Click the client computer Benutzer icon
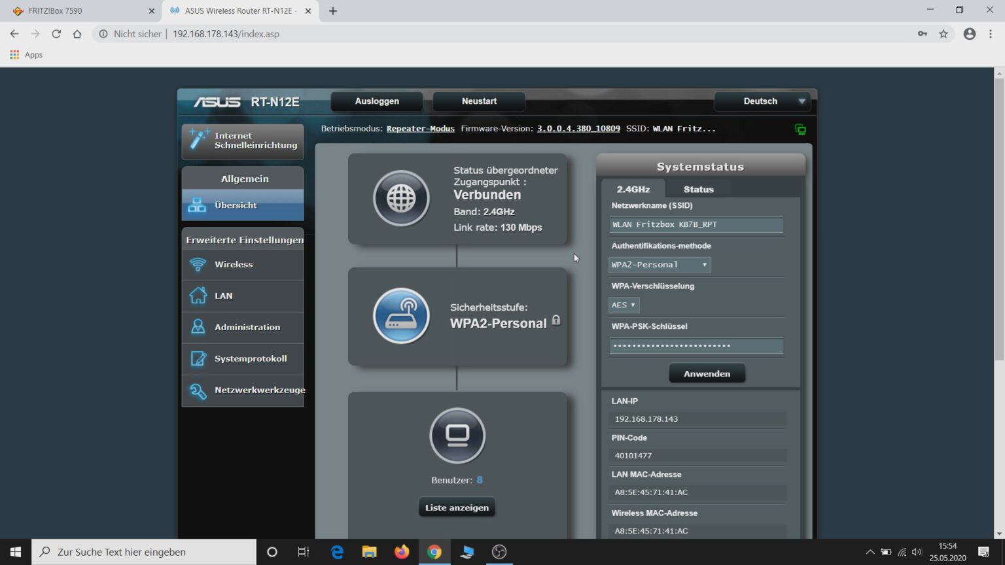The image size is (1005, 565). click(x=457, y=436)
